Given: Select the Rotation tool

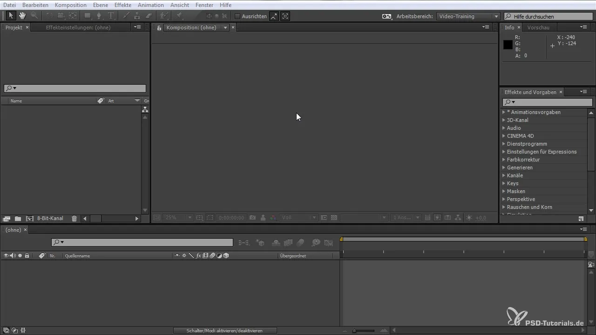Looking at the screenshot, I should 49,16.
